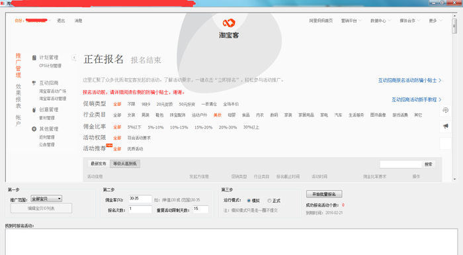Open 公告管理 in sidebar

(x=47, y=144)
